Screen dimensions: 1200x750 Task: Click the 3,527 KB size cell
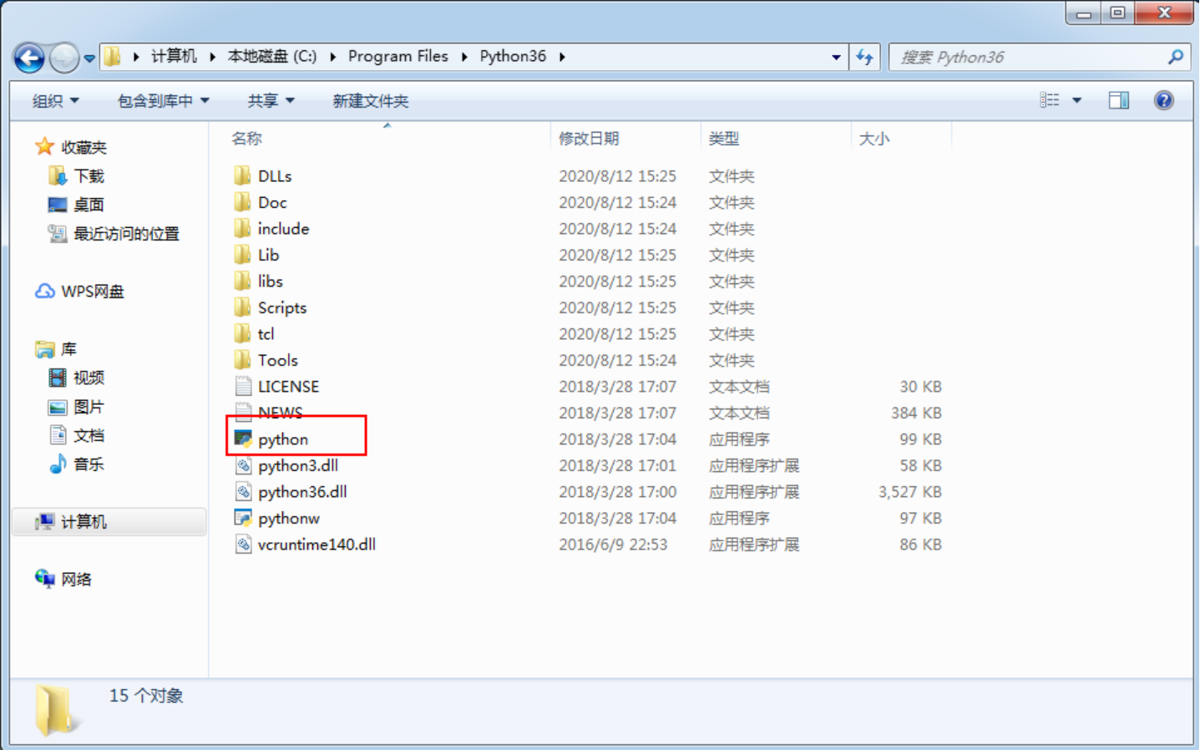[909, 492]
